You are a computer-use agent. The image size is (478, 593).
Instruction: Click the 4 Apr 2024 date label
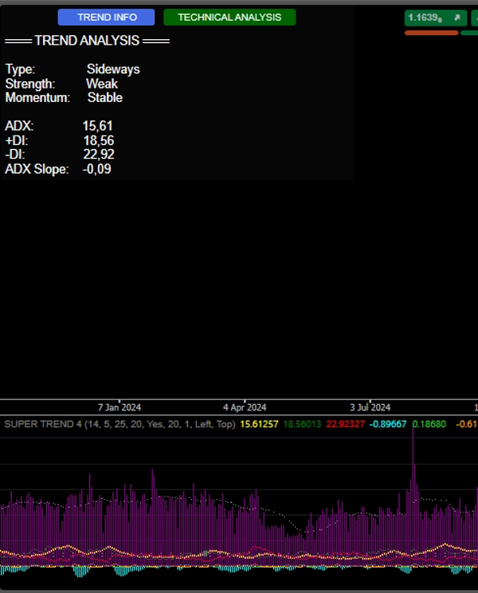[245, 407]
